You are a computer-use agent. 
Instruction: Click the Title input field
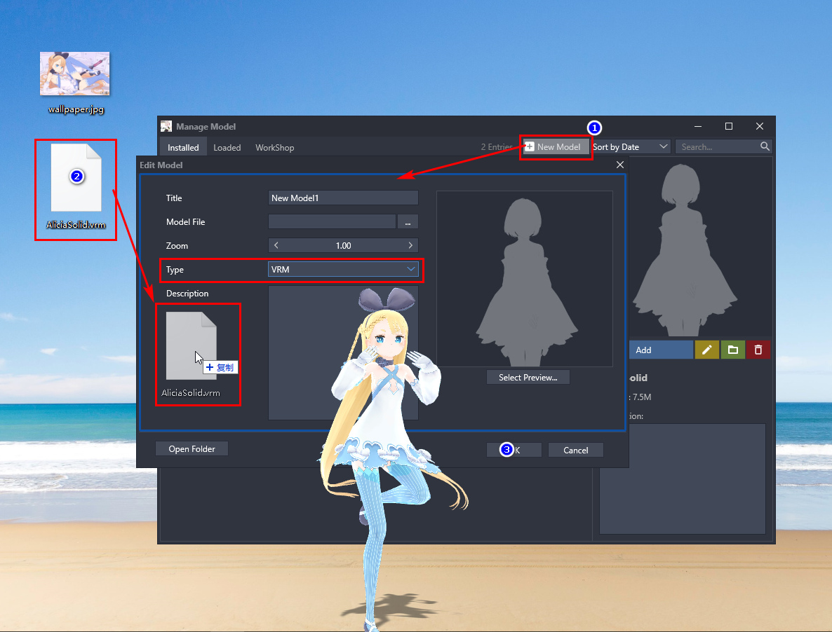(x=343, y=198)
